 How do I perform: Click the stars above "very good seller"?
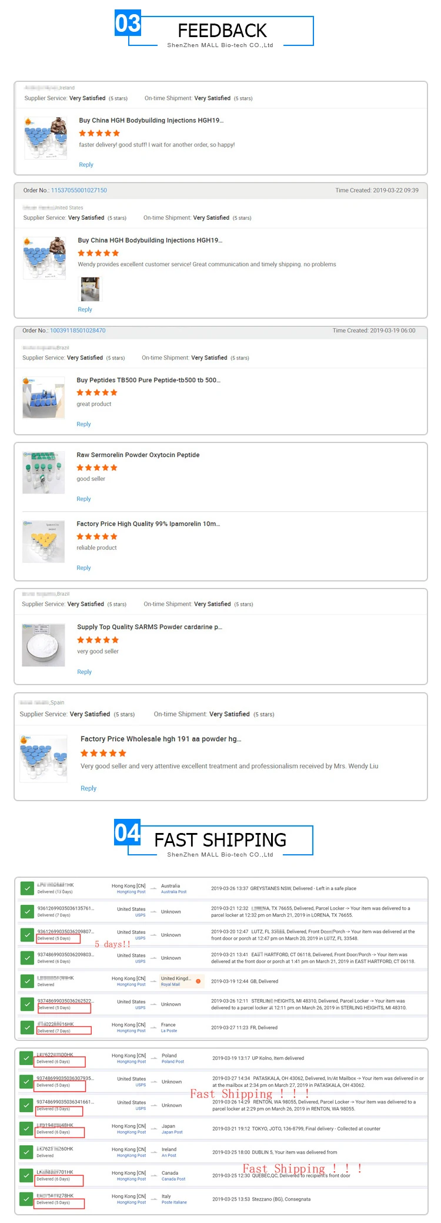coord(98,640)
